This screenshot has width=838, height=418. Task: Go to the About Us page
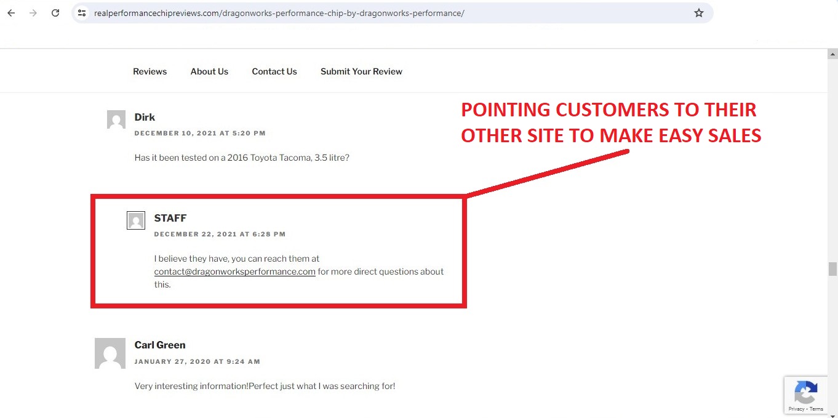point(209,71)
